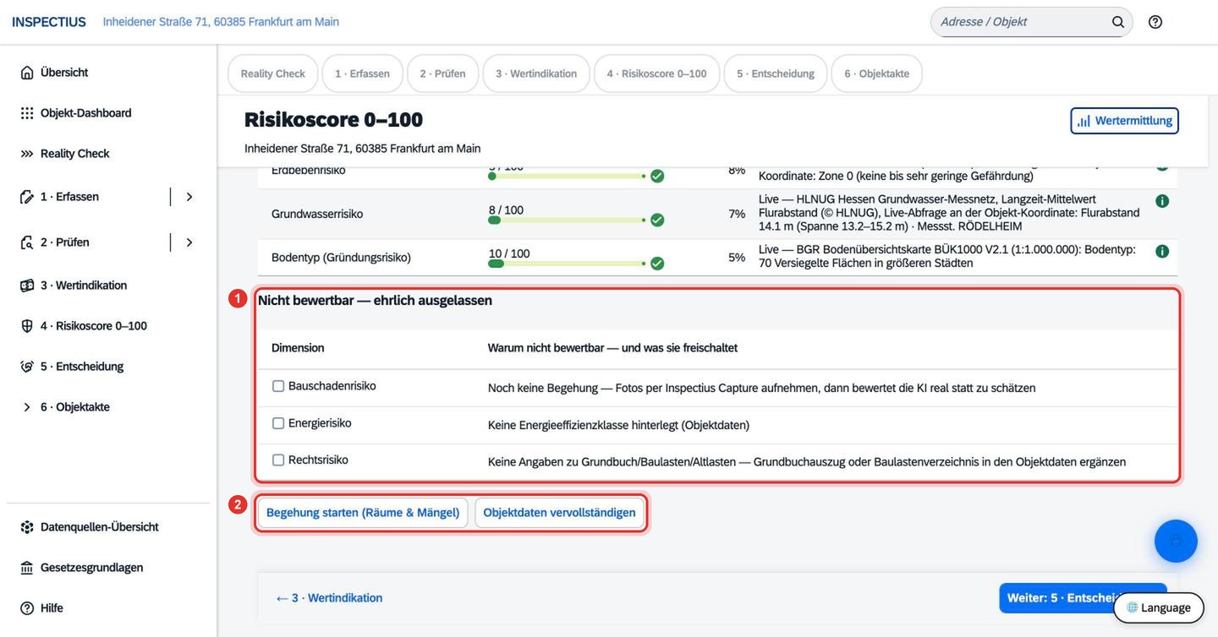Click the Grundwasserrisiko 8/100 score bar

pos(567,220)
